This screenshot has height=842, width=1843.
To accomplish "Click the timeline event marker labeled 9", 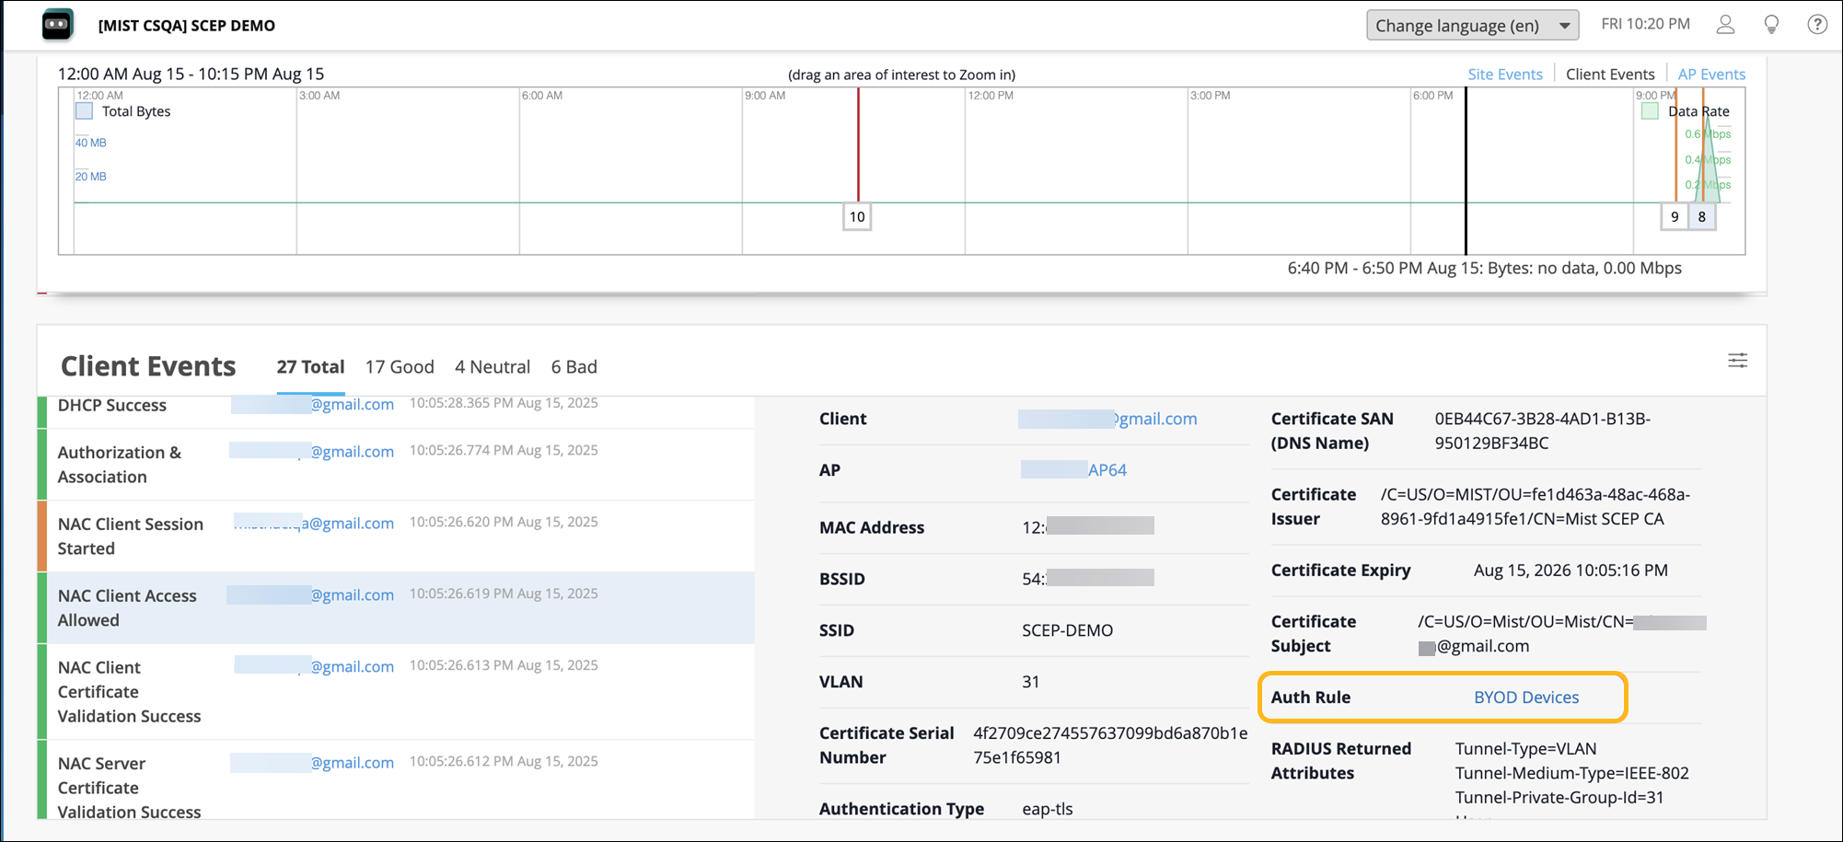I will [1674, 217].
